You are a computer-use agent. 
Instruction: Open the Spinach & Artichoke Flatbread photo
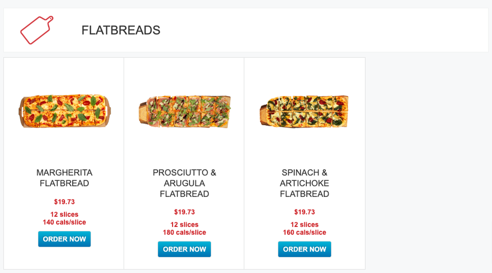[x=304, y=111]
